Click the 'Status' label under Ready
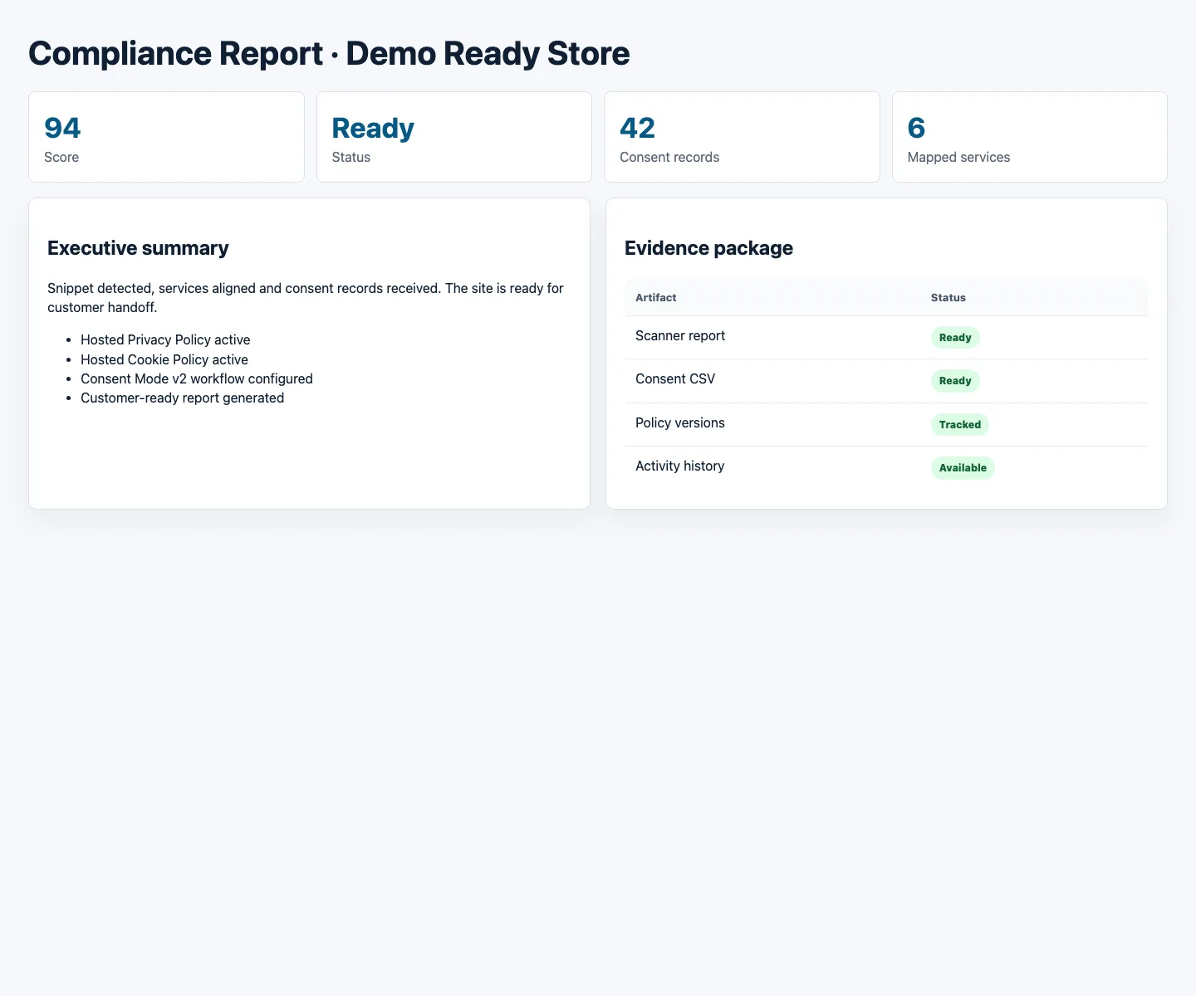 click(351, 157)
